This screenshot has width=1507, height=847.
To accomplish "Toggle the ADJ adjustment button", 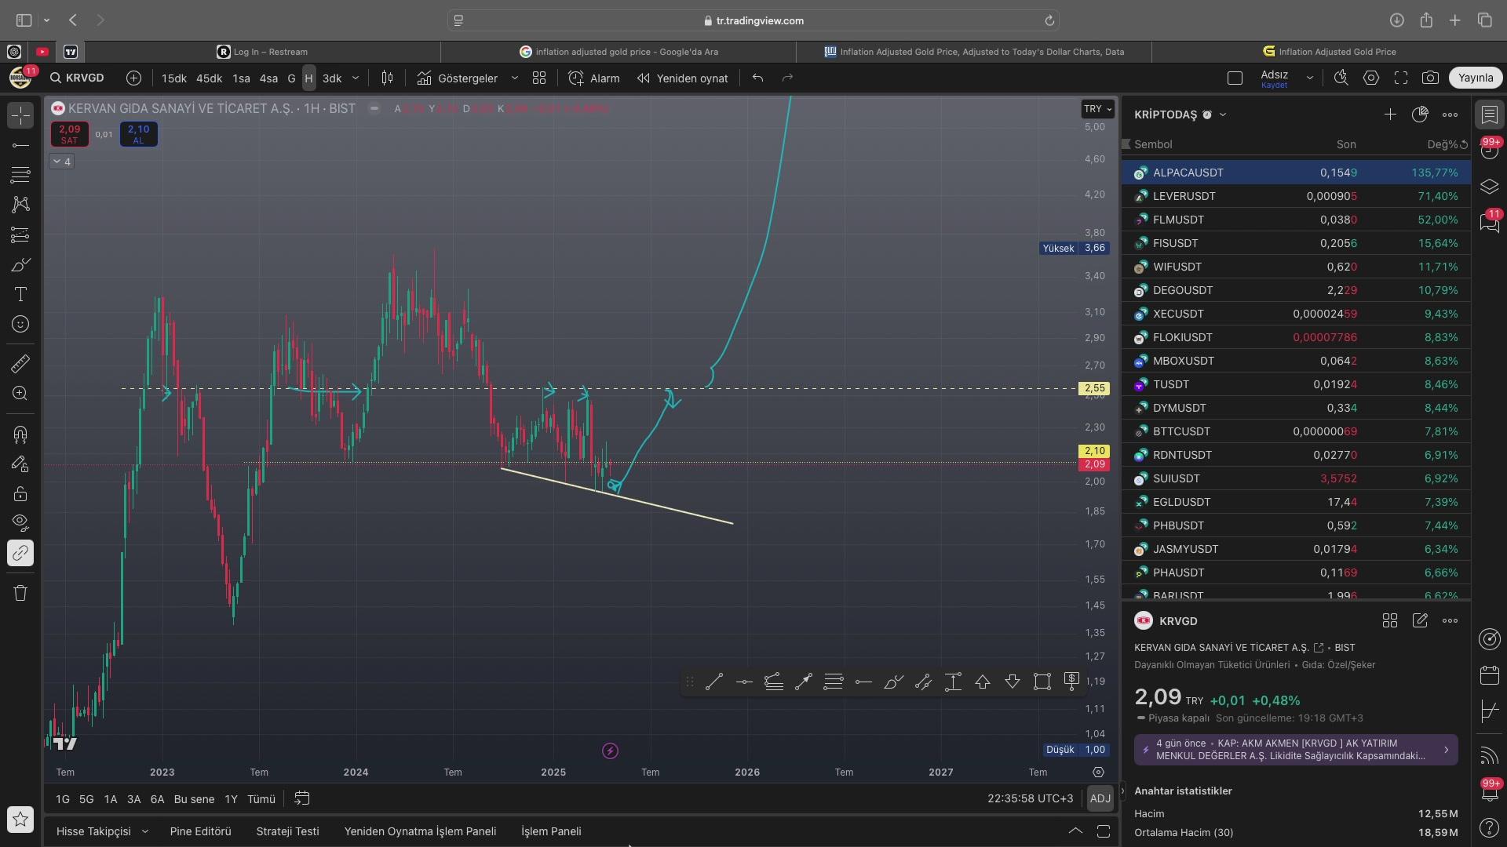I will tap(1100, 798).
